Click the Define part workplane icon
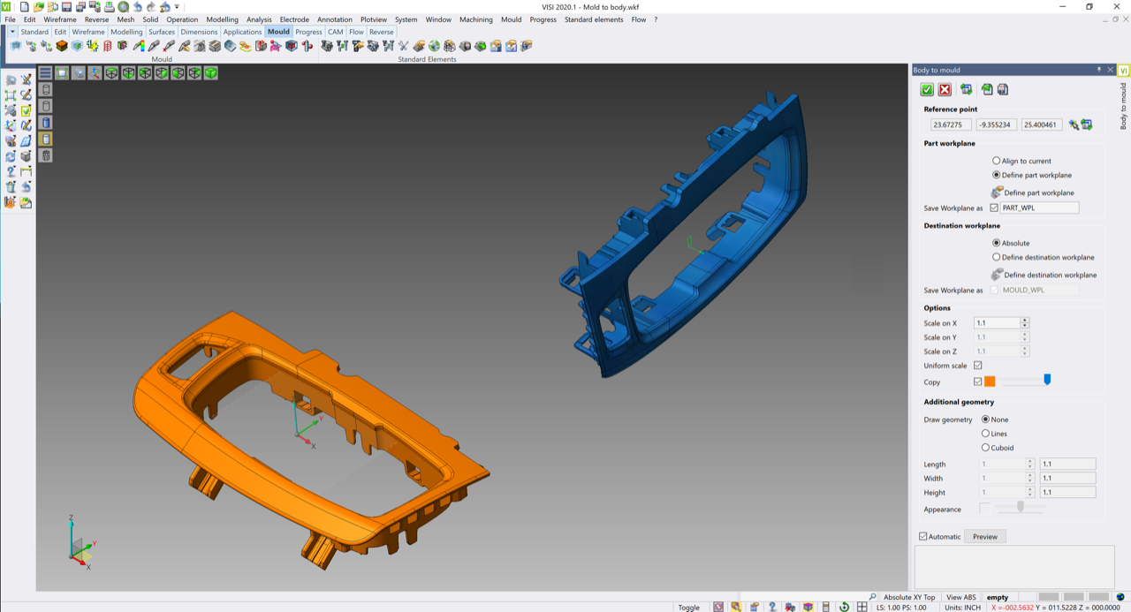The height and width of the screenshot is (612, 1131). pos(998,193)
